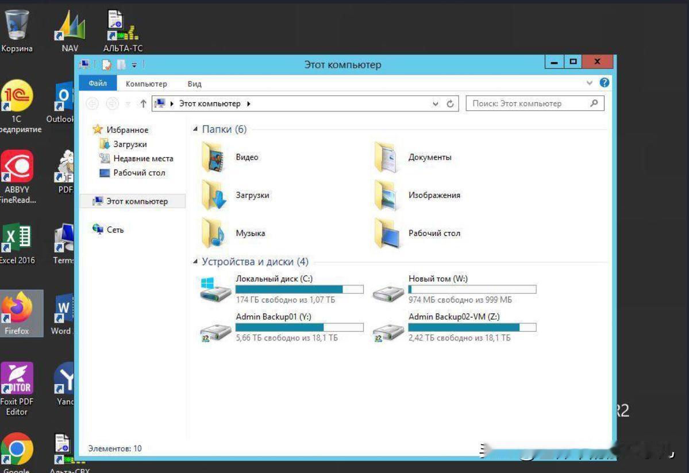689x473 pixels.
Task: Open the Recycle Bin (Корзина) desktop icon
Action: click(x=17, y=30)
